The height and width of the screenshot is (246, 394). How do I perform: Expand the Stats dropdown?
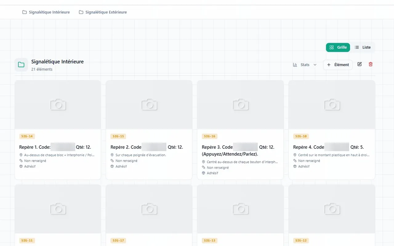305,65
